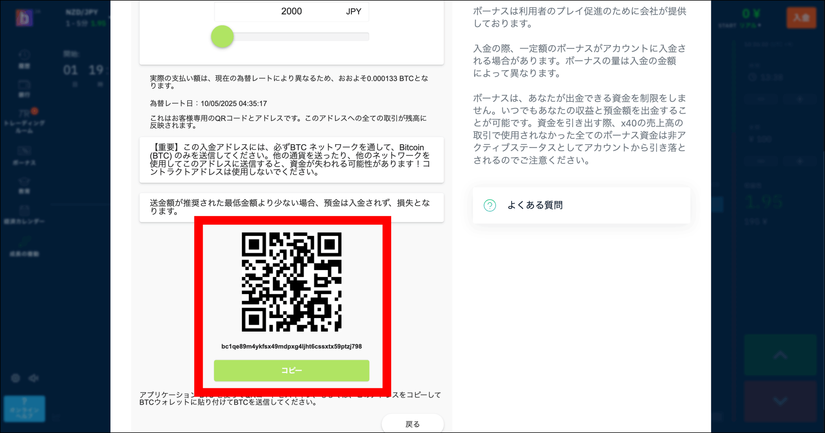Open the wallet icon in the sidebar
The image size is (825, 433).
(x=24, y=85)
